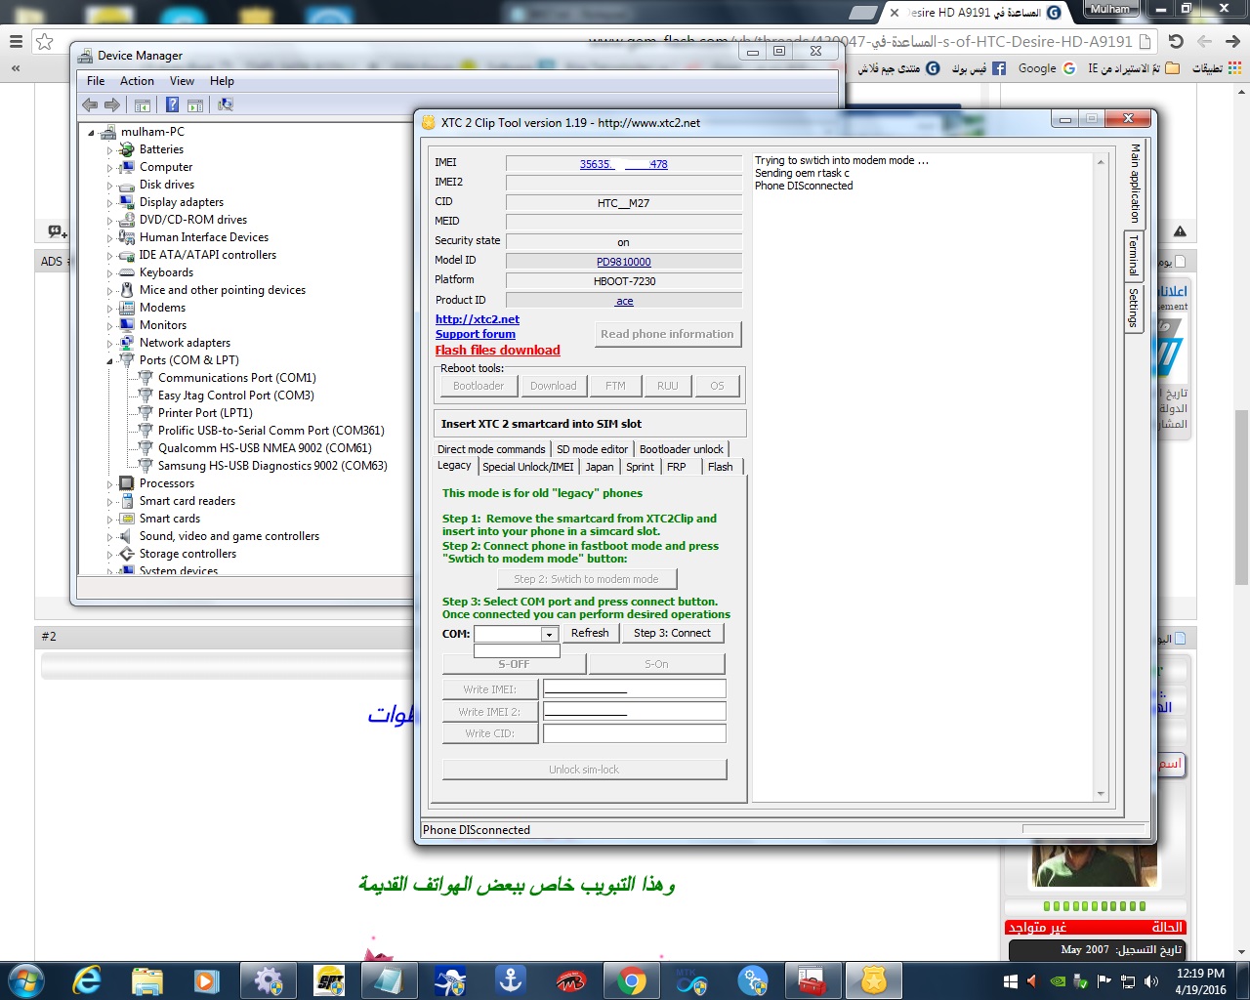Select Easy Jtag Control Port (COM3)
The image size is (1250, 1000).
click(235, 396)
